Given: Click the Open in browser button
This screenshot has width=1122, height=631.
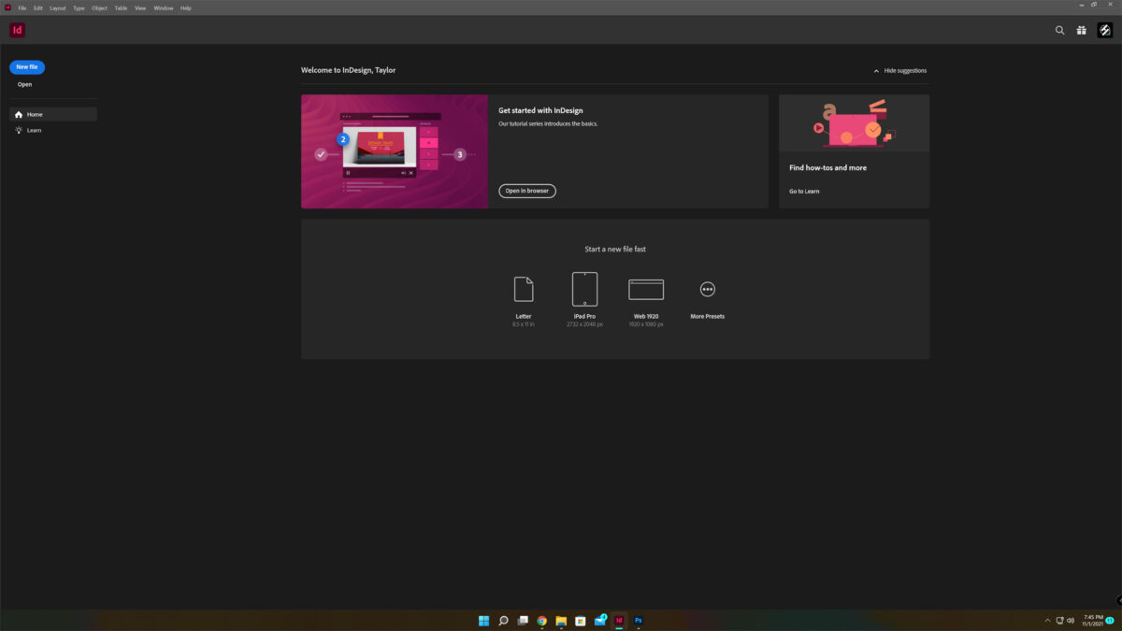Looking at the screenshot, I should point(527,191).
